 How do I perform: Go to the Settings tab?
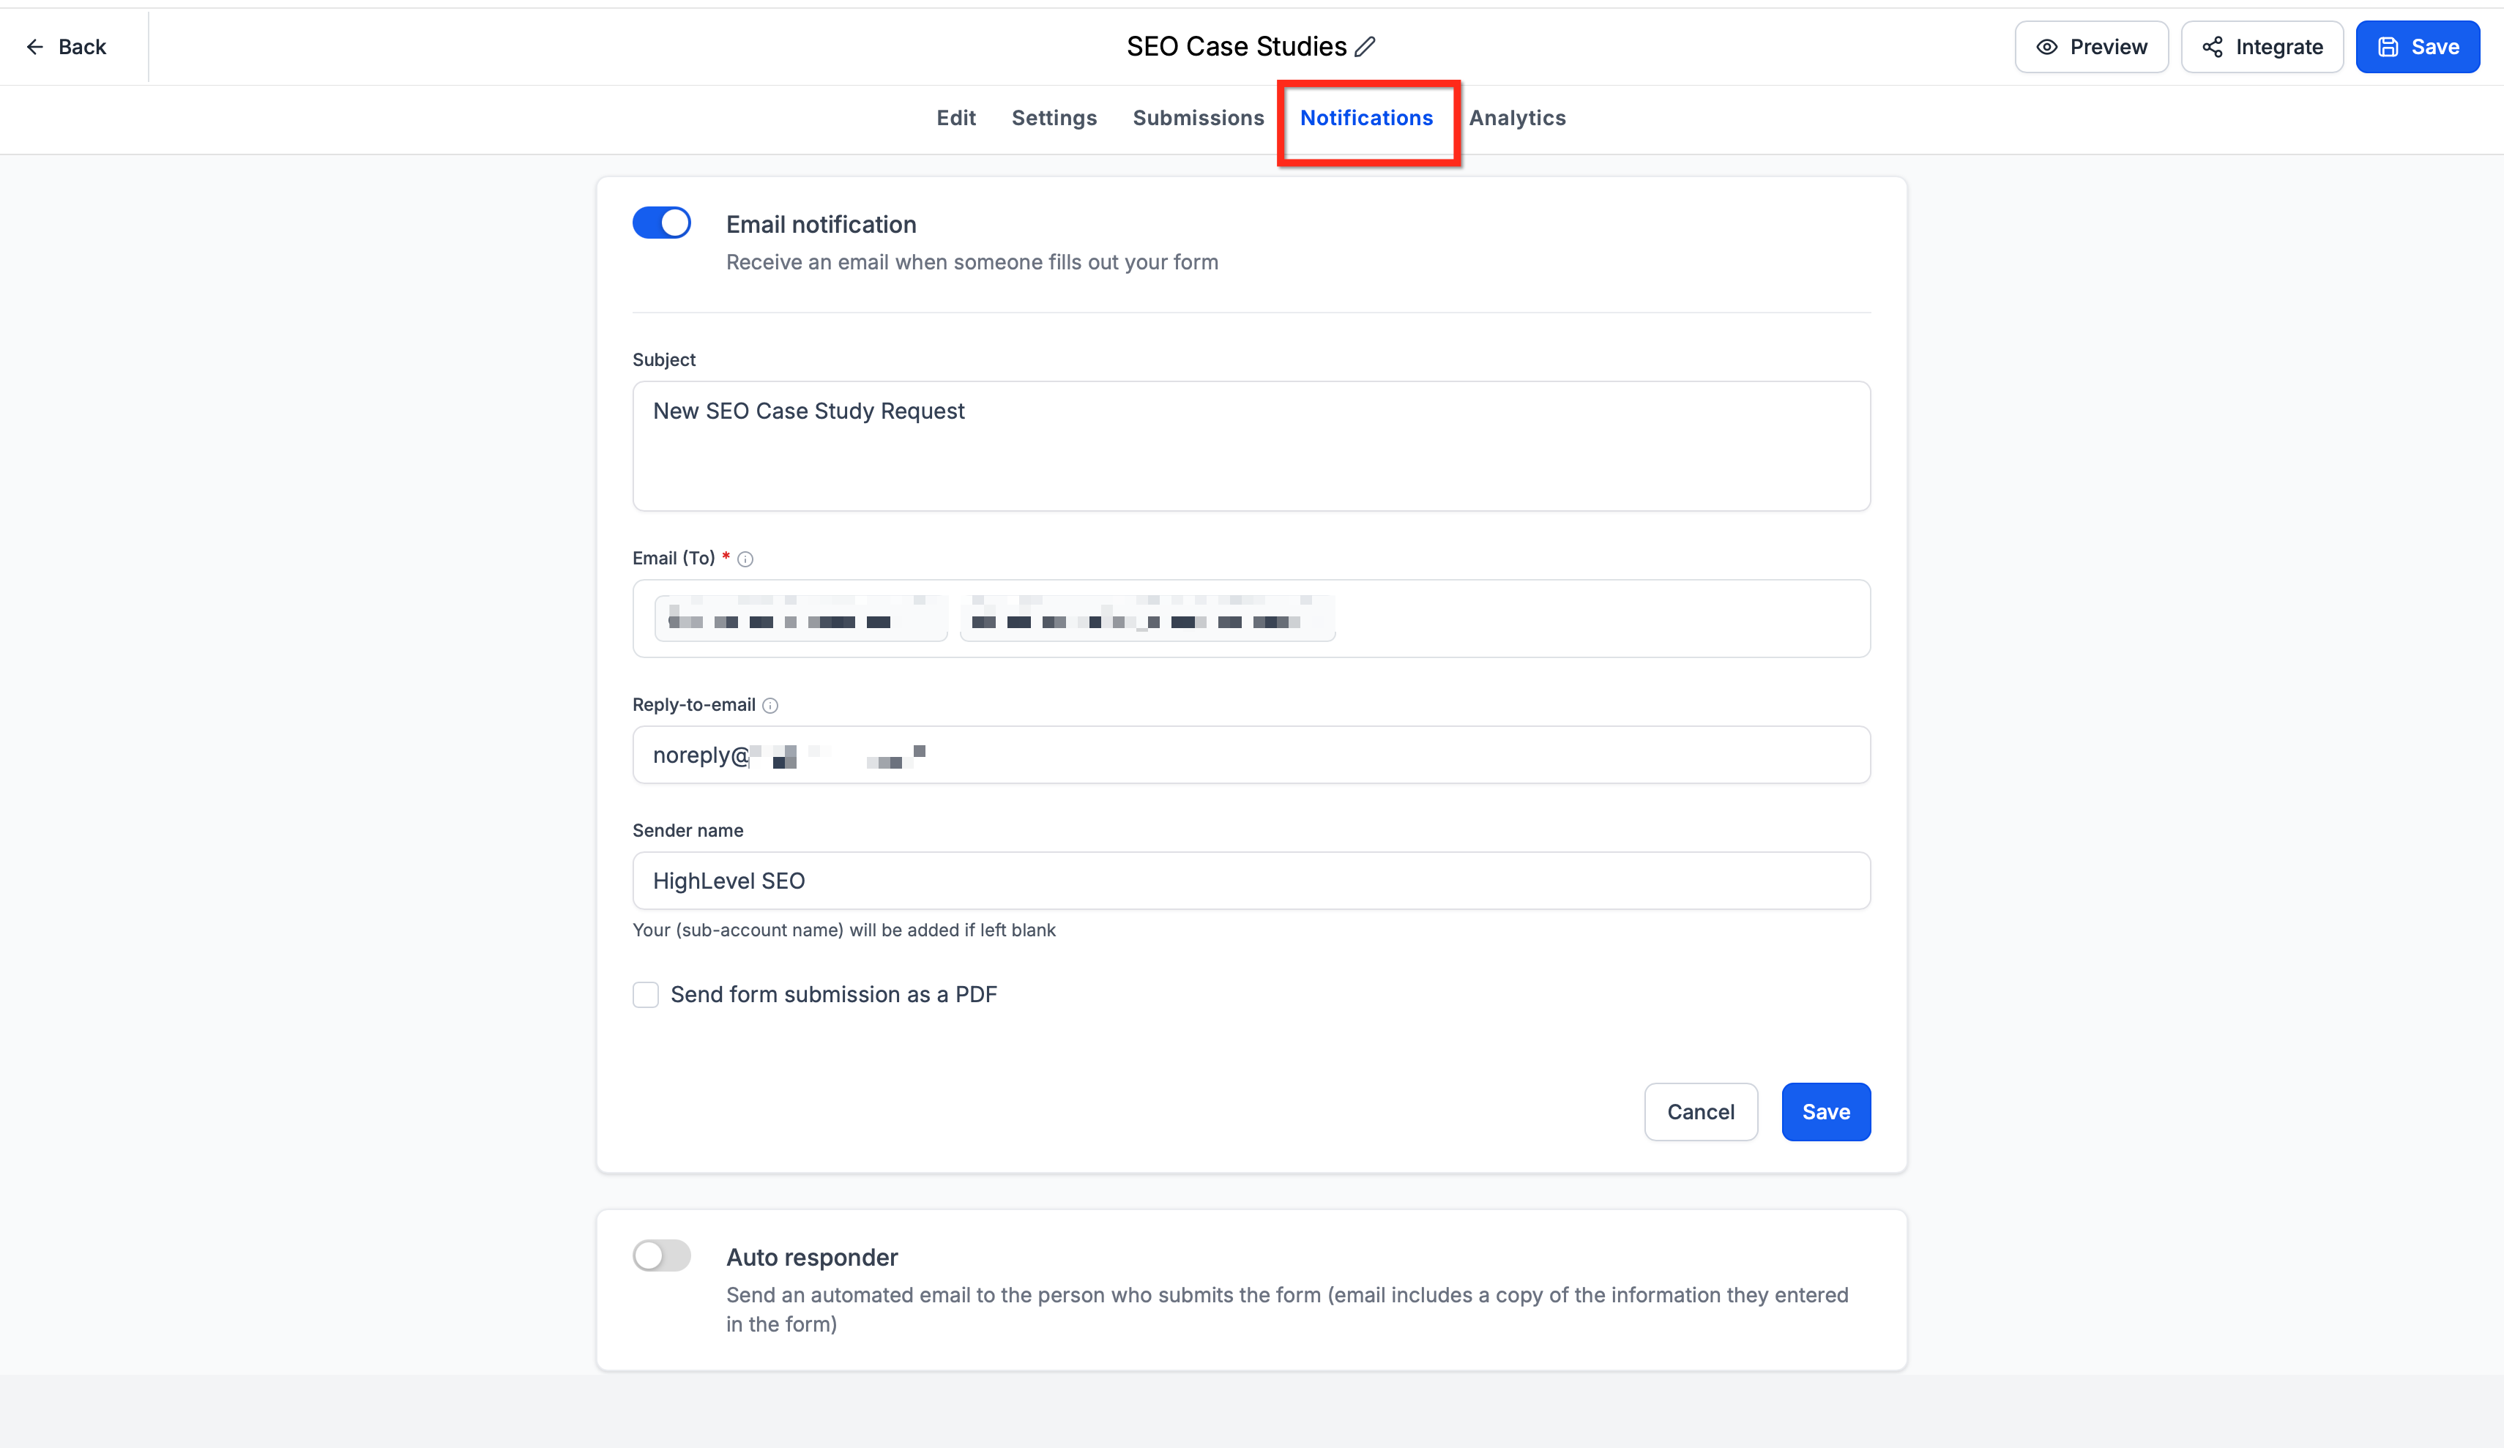(1054, 117)
